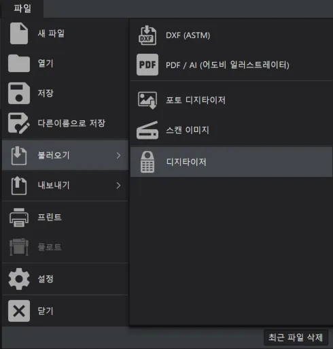Click the 최근 파일 삭제 button
Screen dimensions: 333x349
tap(296, 337)
